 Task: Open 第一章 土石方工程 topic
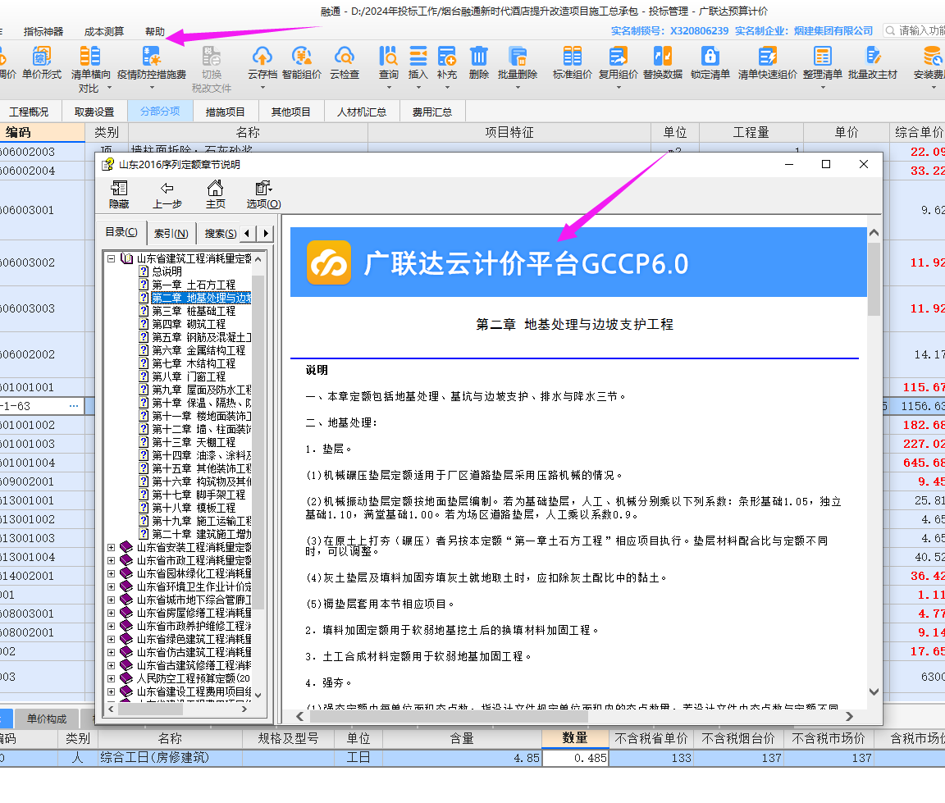194,285
